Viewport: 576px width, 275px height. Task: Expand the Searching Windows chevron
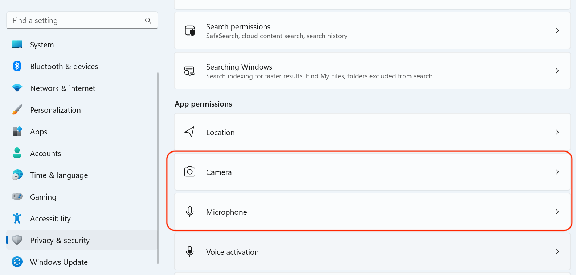coord(557,71)
